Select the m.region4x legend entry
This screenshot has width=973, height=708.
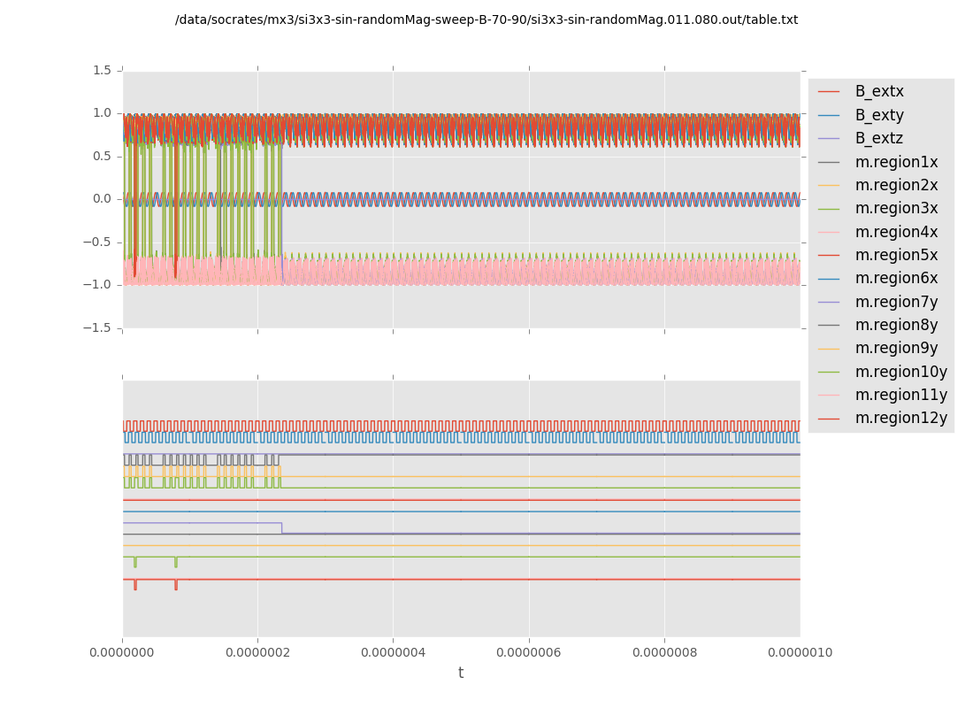(x=896, y=232)
